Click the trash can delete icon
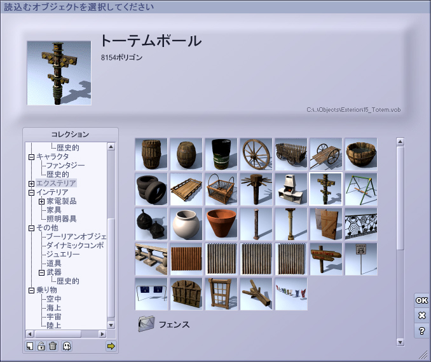Viewport: 431px width, 362px height. pyautogui.click(x=53, y=346)
